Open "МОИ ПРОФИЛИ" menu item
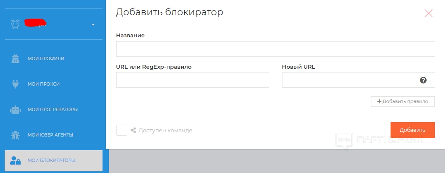 pyautogui.click(x=46, y=59)
